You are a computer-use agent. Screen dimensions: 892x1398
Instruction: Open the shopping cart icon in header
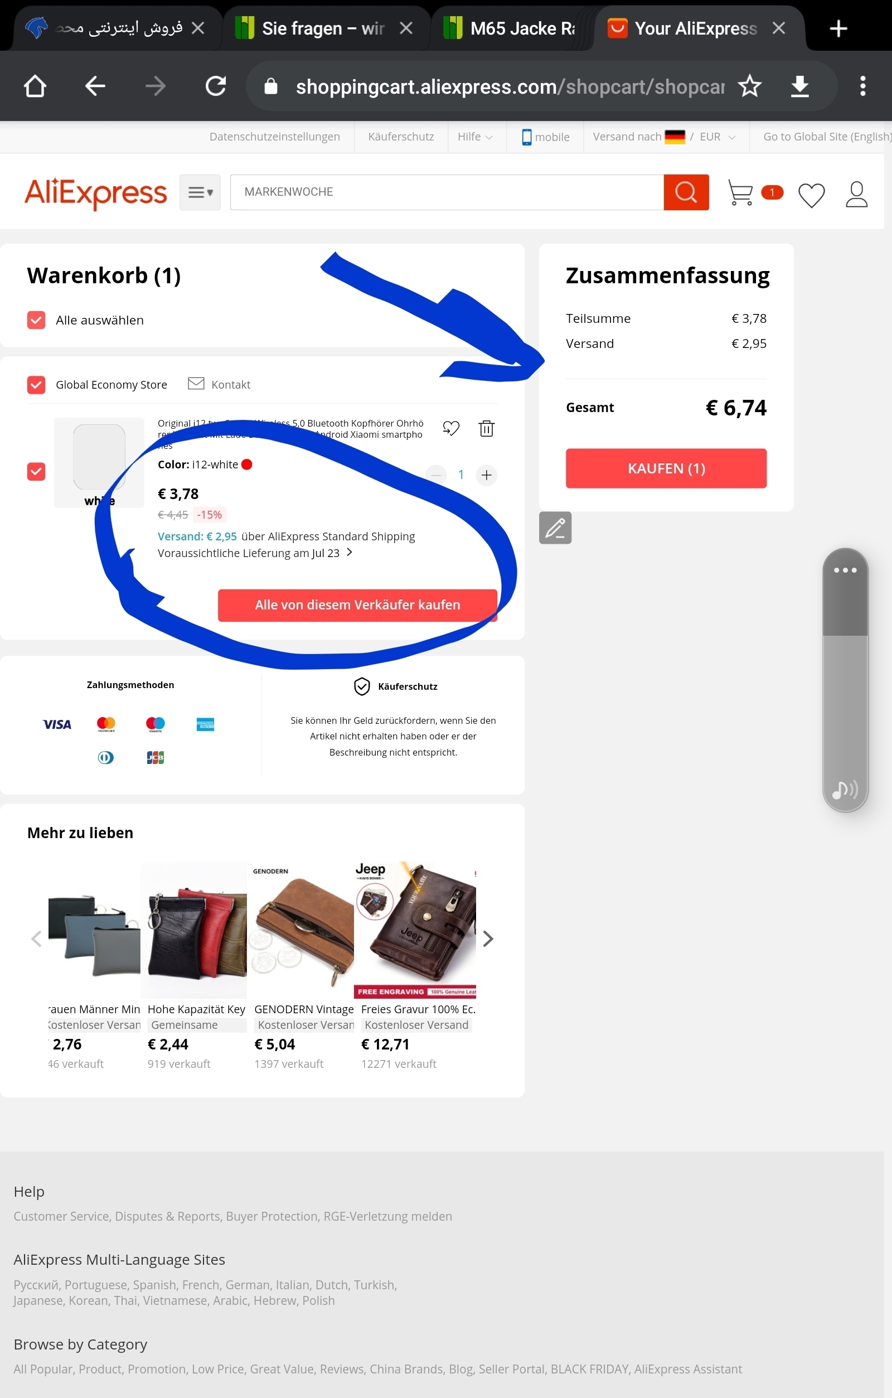point(740,193)
